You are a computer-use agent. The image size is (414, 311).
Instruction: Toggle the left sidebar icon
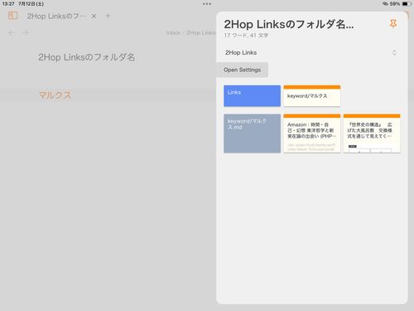(x=12, y=16)
